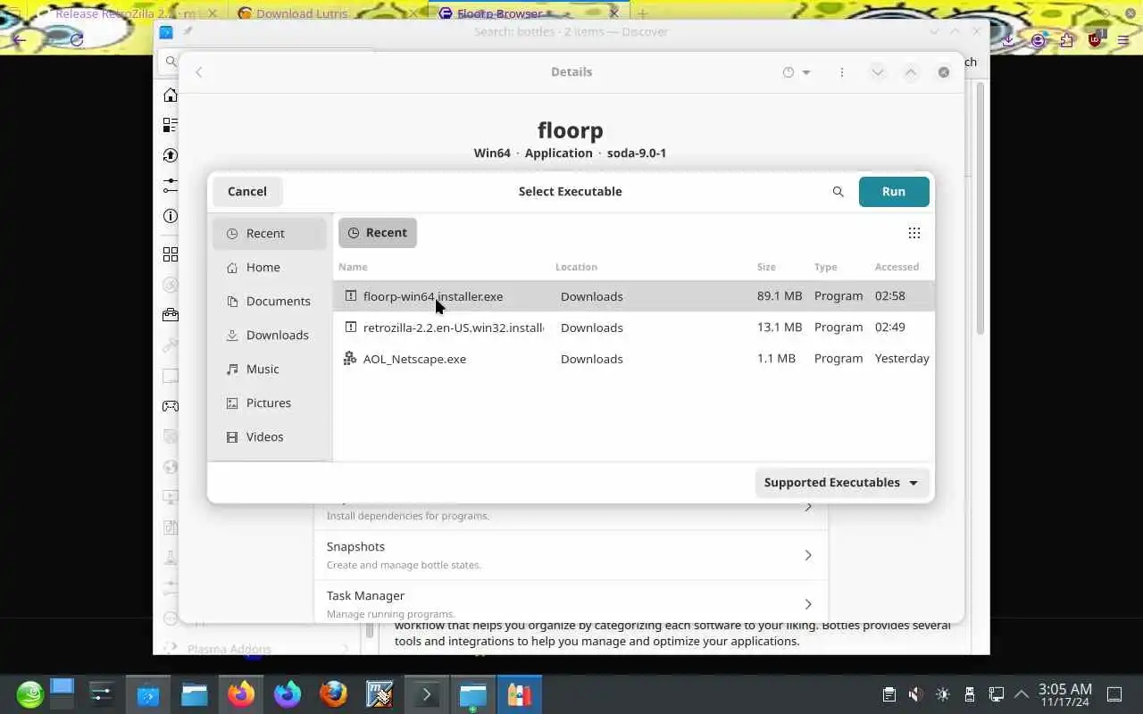Open Floorp browser taskbar icon
The height and width of the screenshot is (714, 1143).
pos(287,694)
